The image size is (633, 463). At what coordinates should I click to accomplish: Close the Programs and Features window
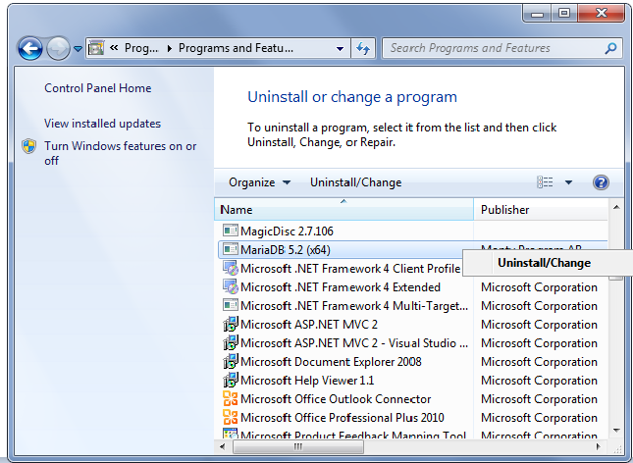(x=602, y=14)
